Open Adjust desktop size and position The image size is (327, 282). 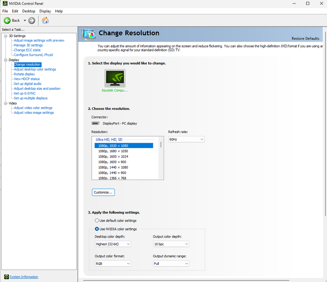pyautogui.click(x=37, y=89)
